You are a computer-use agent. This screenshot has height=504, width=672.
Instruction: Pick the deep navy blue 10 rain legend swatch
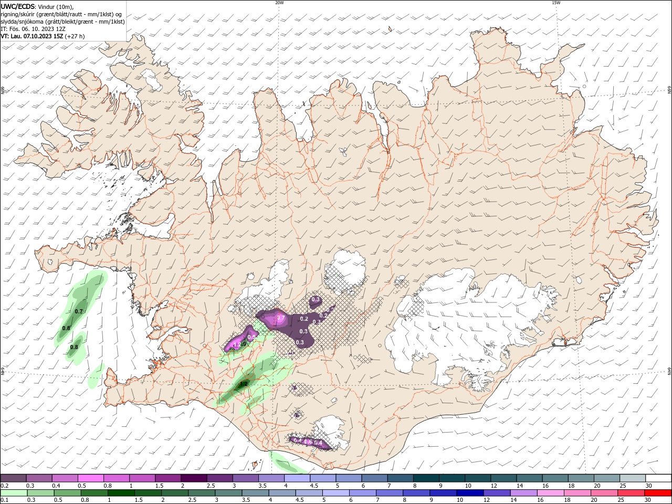[x=470, y=493]
